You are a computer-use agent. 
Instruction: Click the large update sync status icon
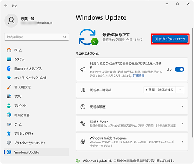click(88, 37)
